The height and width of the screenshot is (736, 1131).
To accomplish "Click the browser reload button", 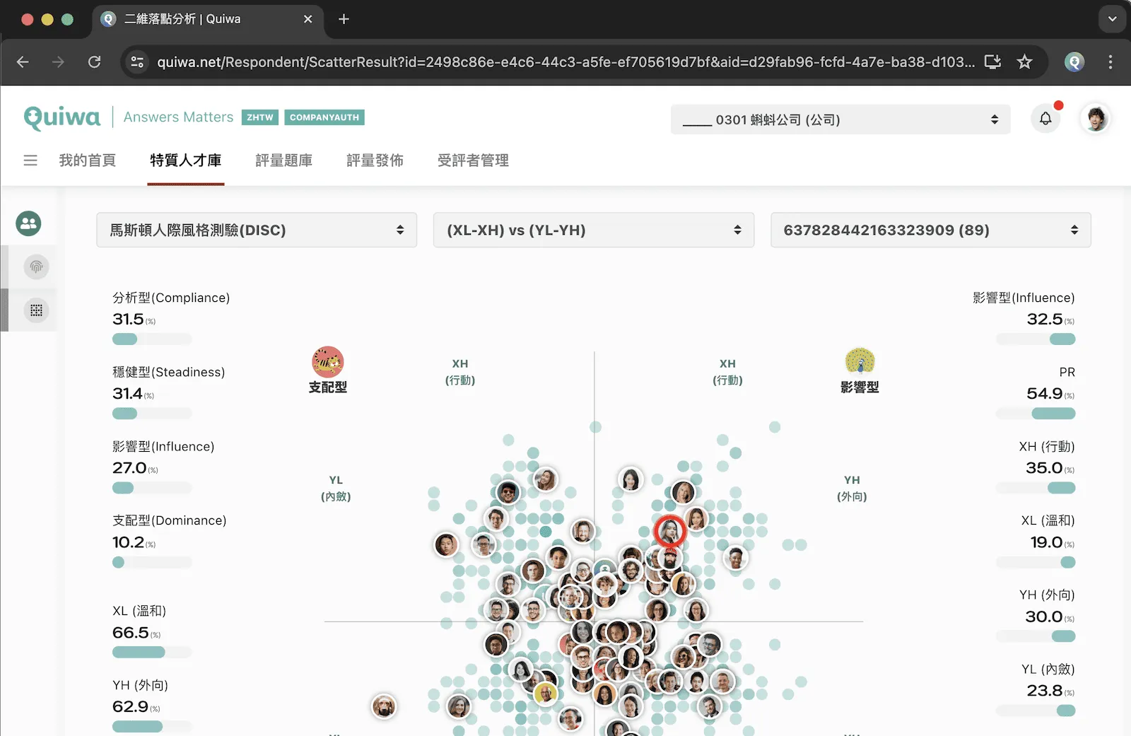I will pyautogui.click(x=94, y=62).
